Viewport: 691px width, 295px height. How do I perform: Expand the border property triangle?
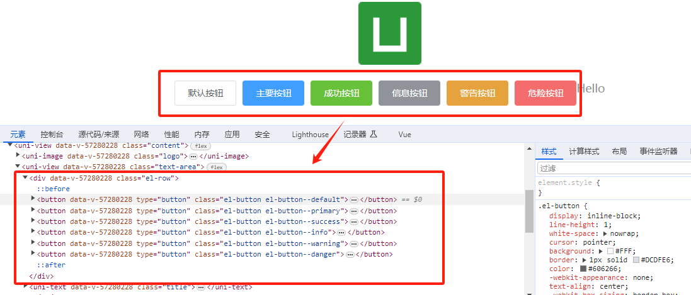coord(585,260)
